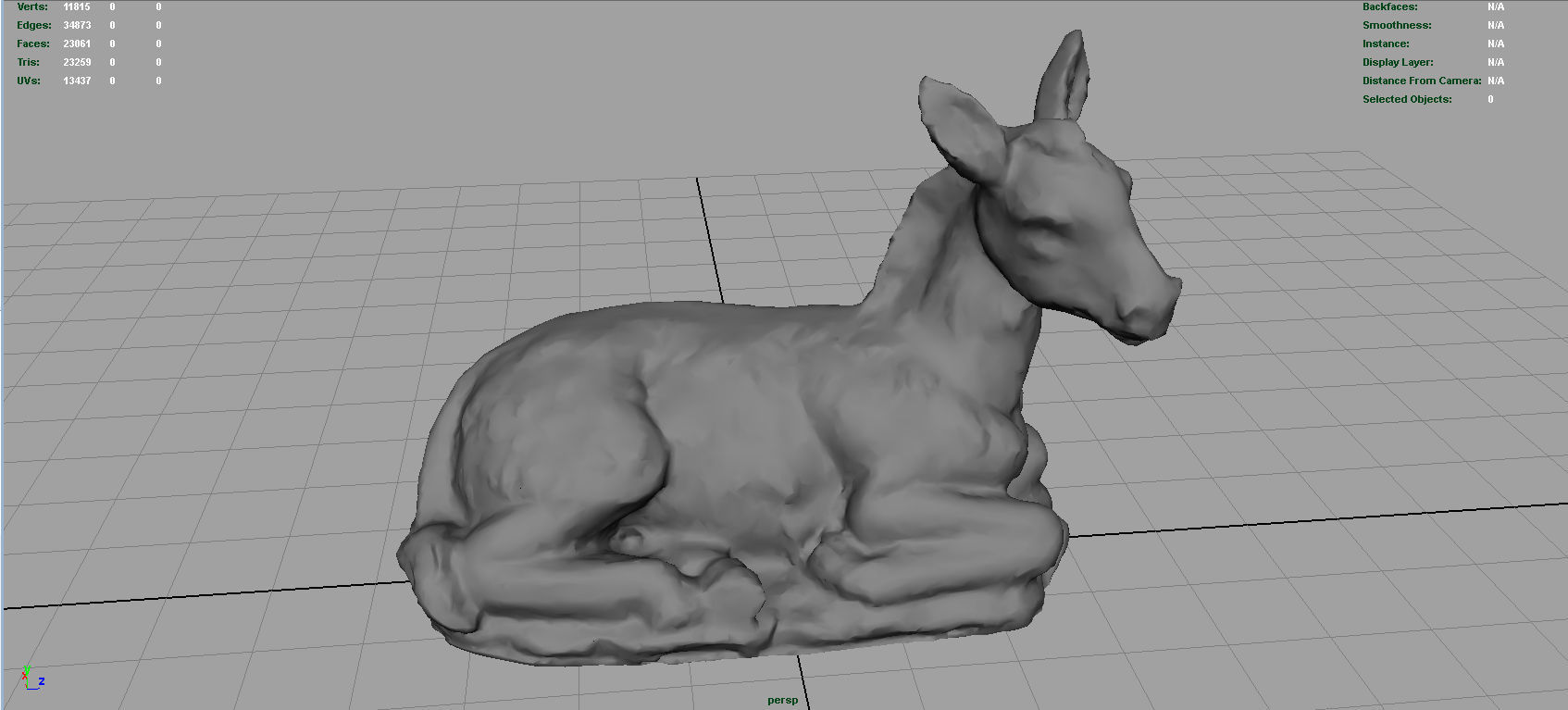Click the UV count 13437
Image resolution: width=1568 pixels, height=710 pixels.
77,81
